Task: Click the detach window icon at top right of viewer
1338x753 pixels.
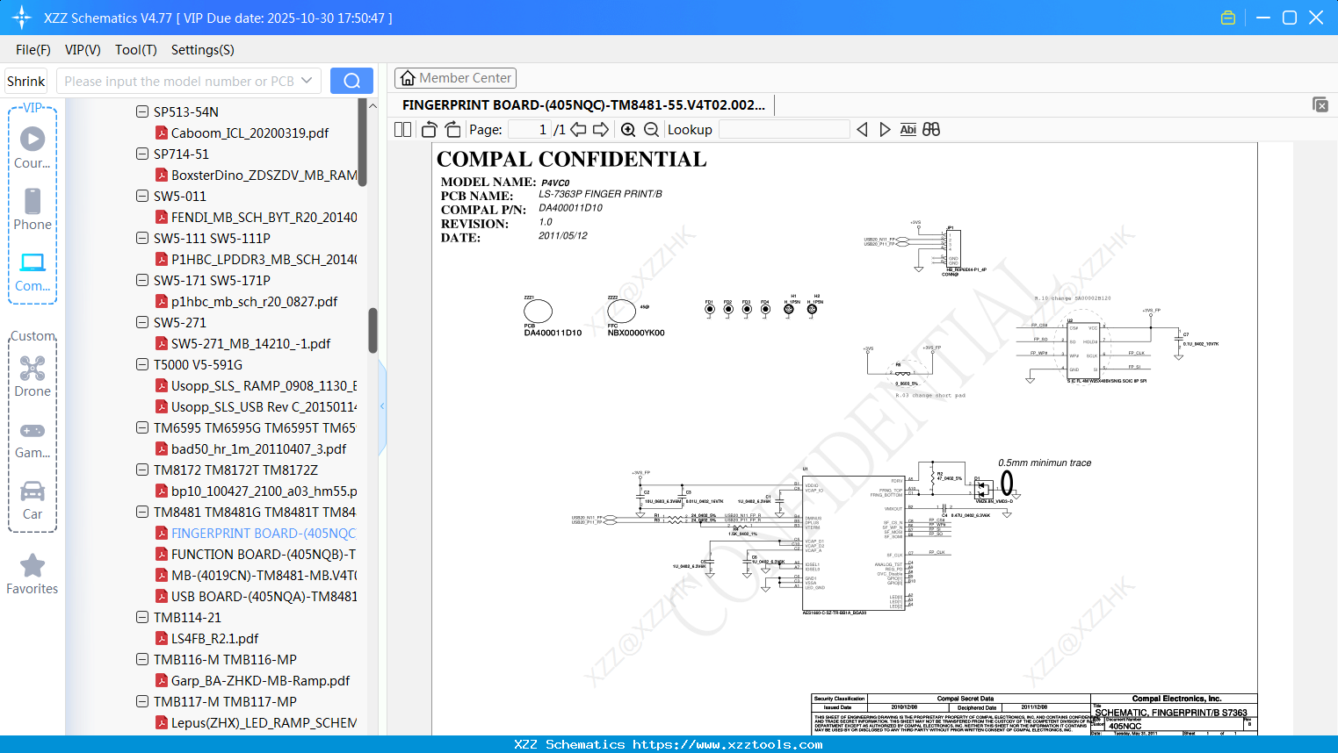Action: click(x=1320, y=104)
